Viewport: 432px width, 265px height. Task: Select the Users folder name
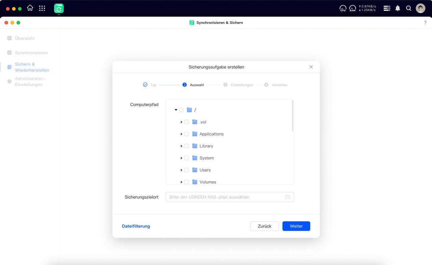click(205, 170)
